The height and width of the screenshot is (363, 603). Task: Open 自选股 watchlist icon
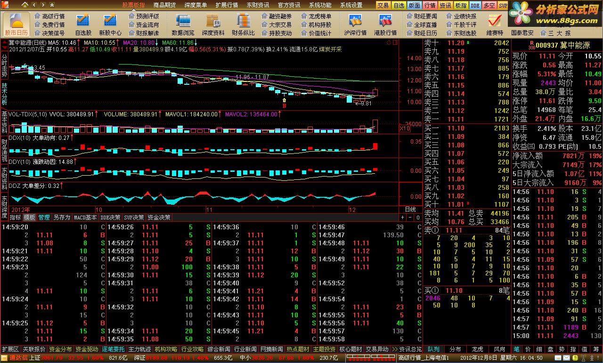pos(83,24)
